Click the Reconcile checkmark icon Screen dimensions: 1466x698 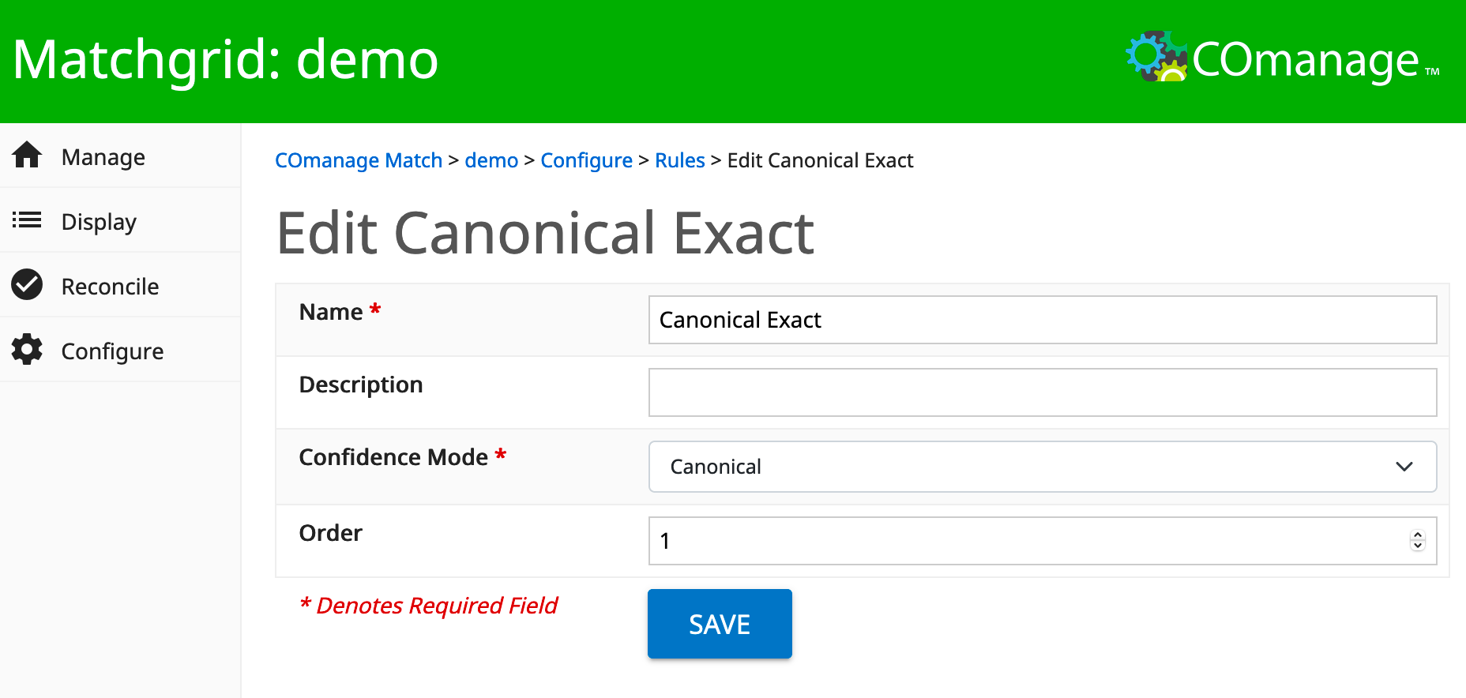[x=27, y=285]
